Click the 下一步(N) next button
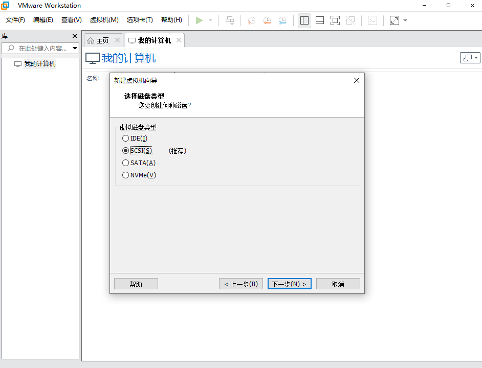482x368 pixels. tap(289, 284)
